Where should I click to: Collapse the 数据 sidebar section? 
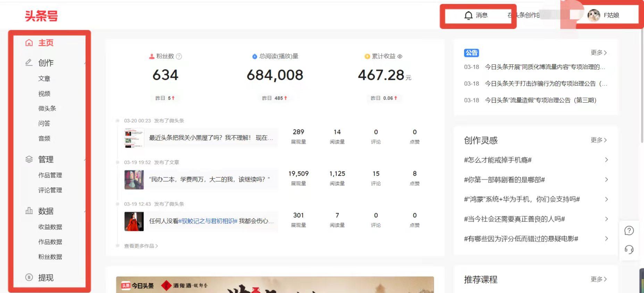(x=84, y=211)
